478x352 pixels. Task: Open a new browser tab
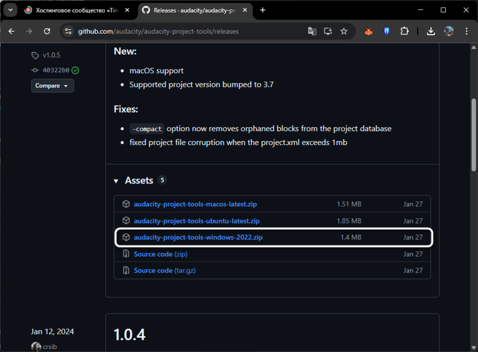(263, 10)
